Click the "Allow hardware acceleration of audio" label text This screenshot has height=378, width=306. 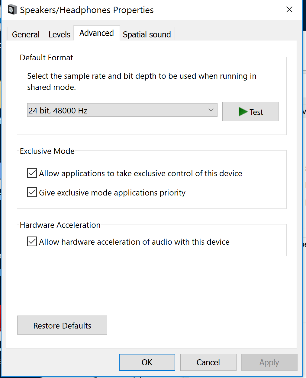pyautogui.click(x=134, y=242)
